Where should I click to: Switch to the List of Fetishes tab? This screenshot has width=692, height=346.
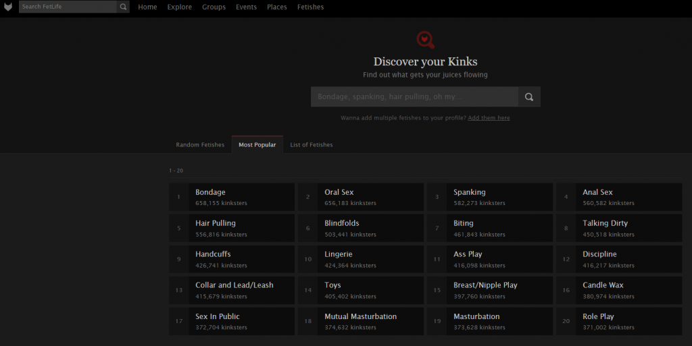312,145
